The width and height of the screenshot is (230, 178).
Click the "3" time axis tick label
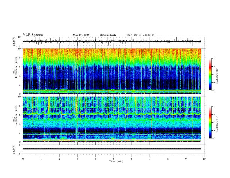pos(77,159)
